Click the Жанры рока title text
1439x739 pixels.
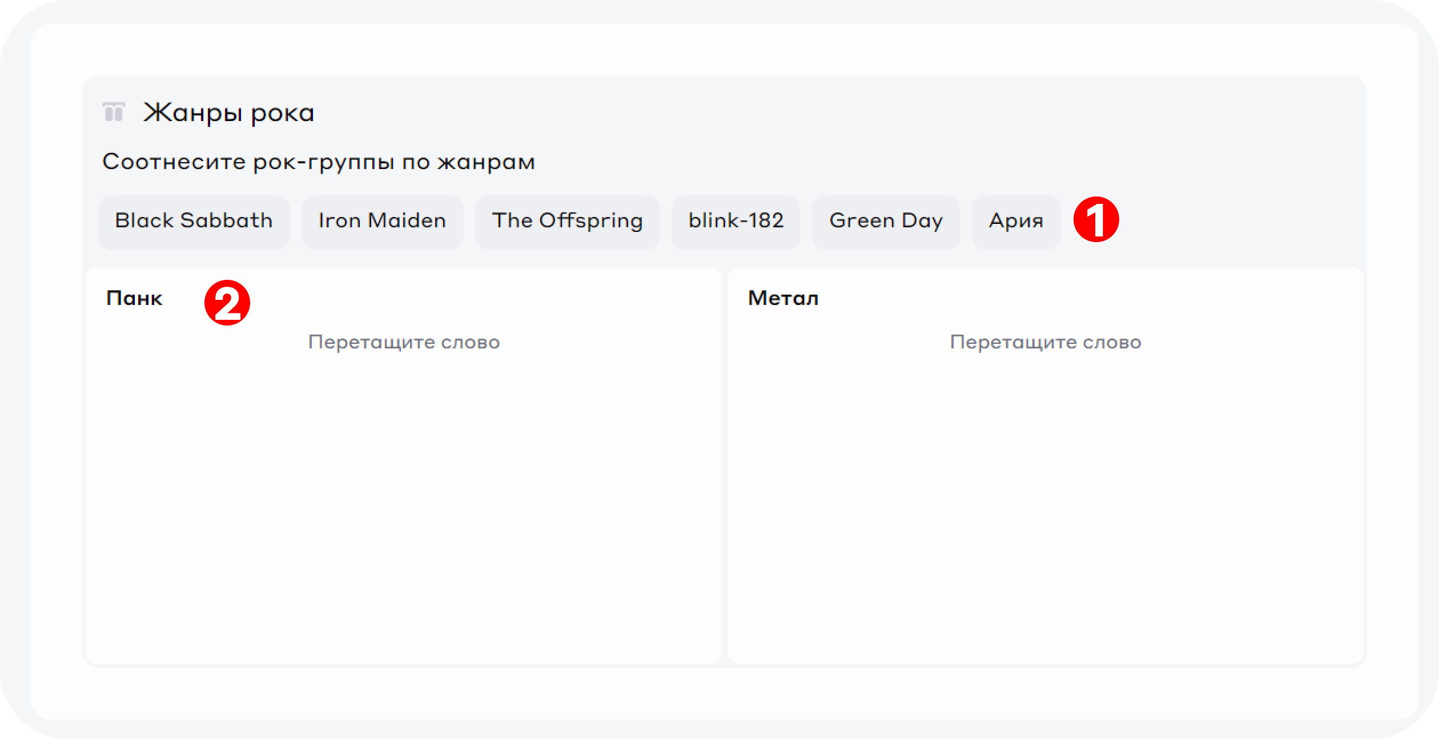point(228,113)
